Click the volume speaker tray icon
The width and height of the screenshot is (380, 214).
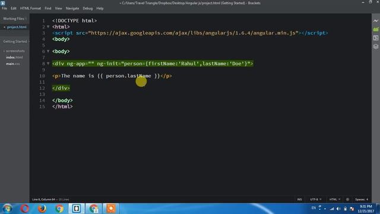pyautogui.click(x=338, y=209)
